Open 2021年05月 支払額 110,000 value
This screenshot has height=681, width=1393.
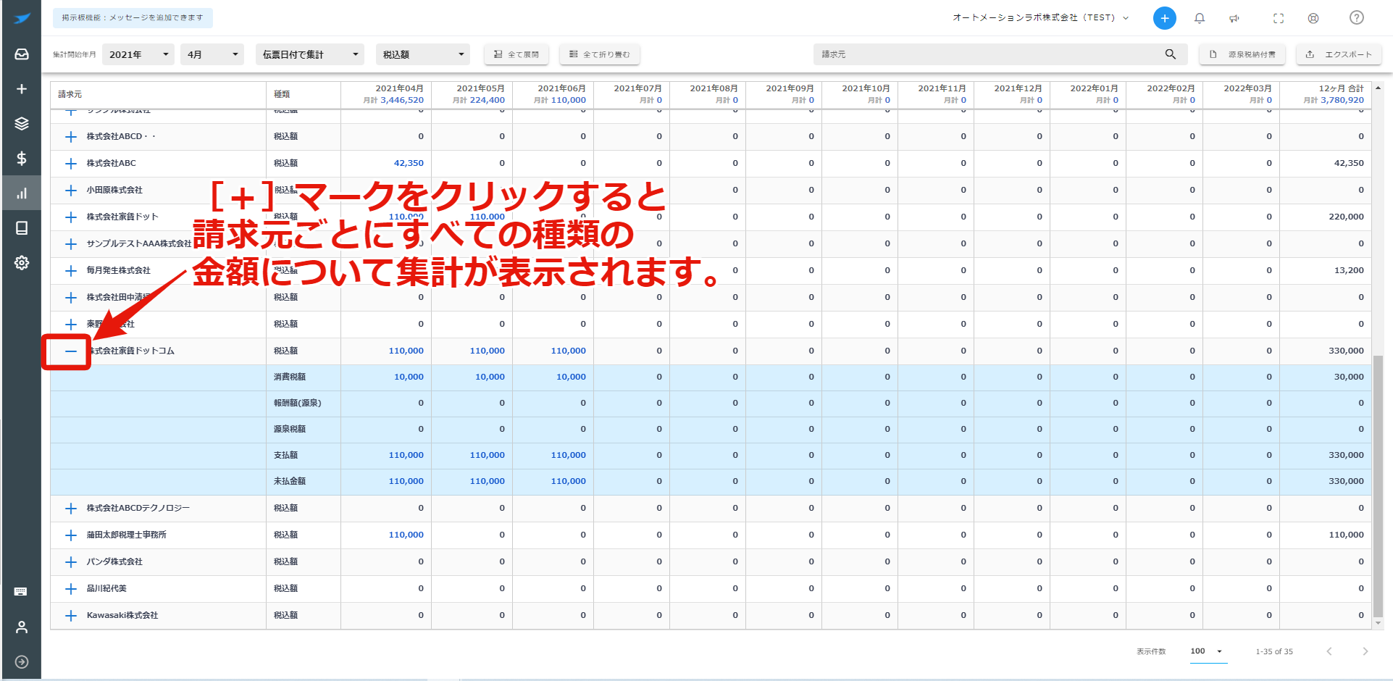pyautogui.click(x=487, y=456)
